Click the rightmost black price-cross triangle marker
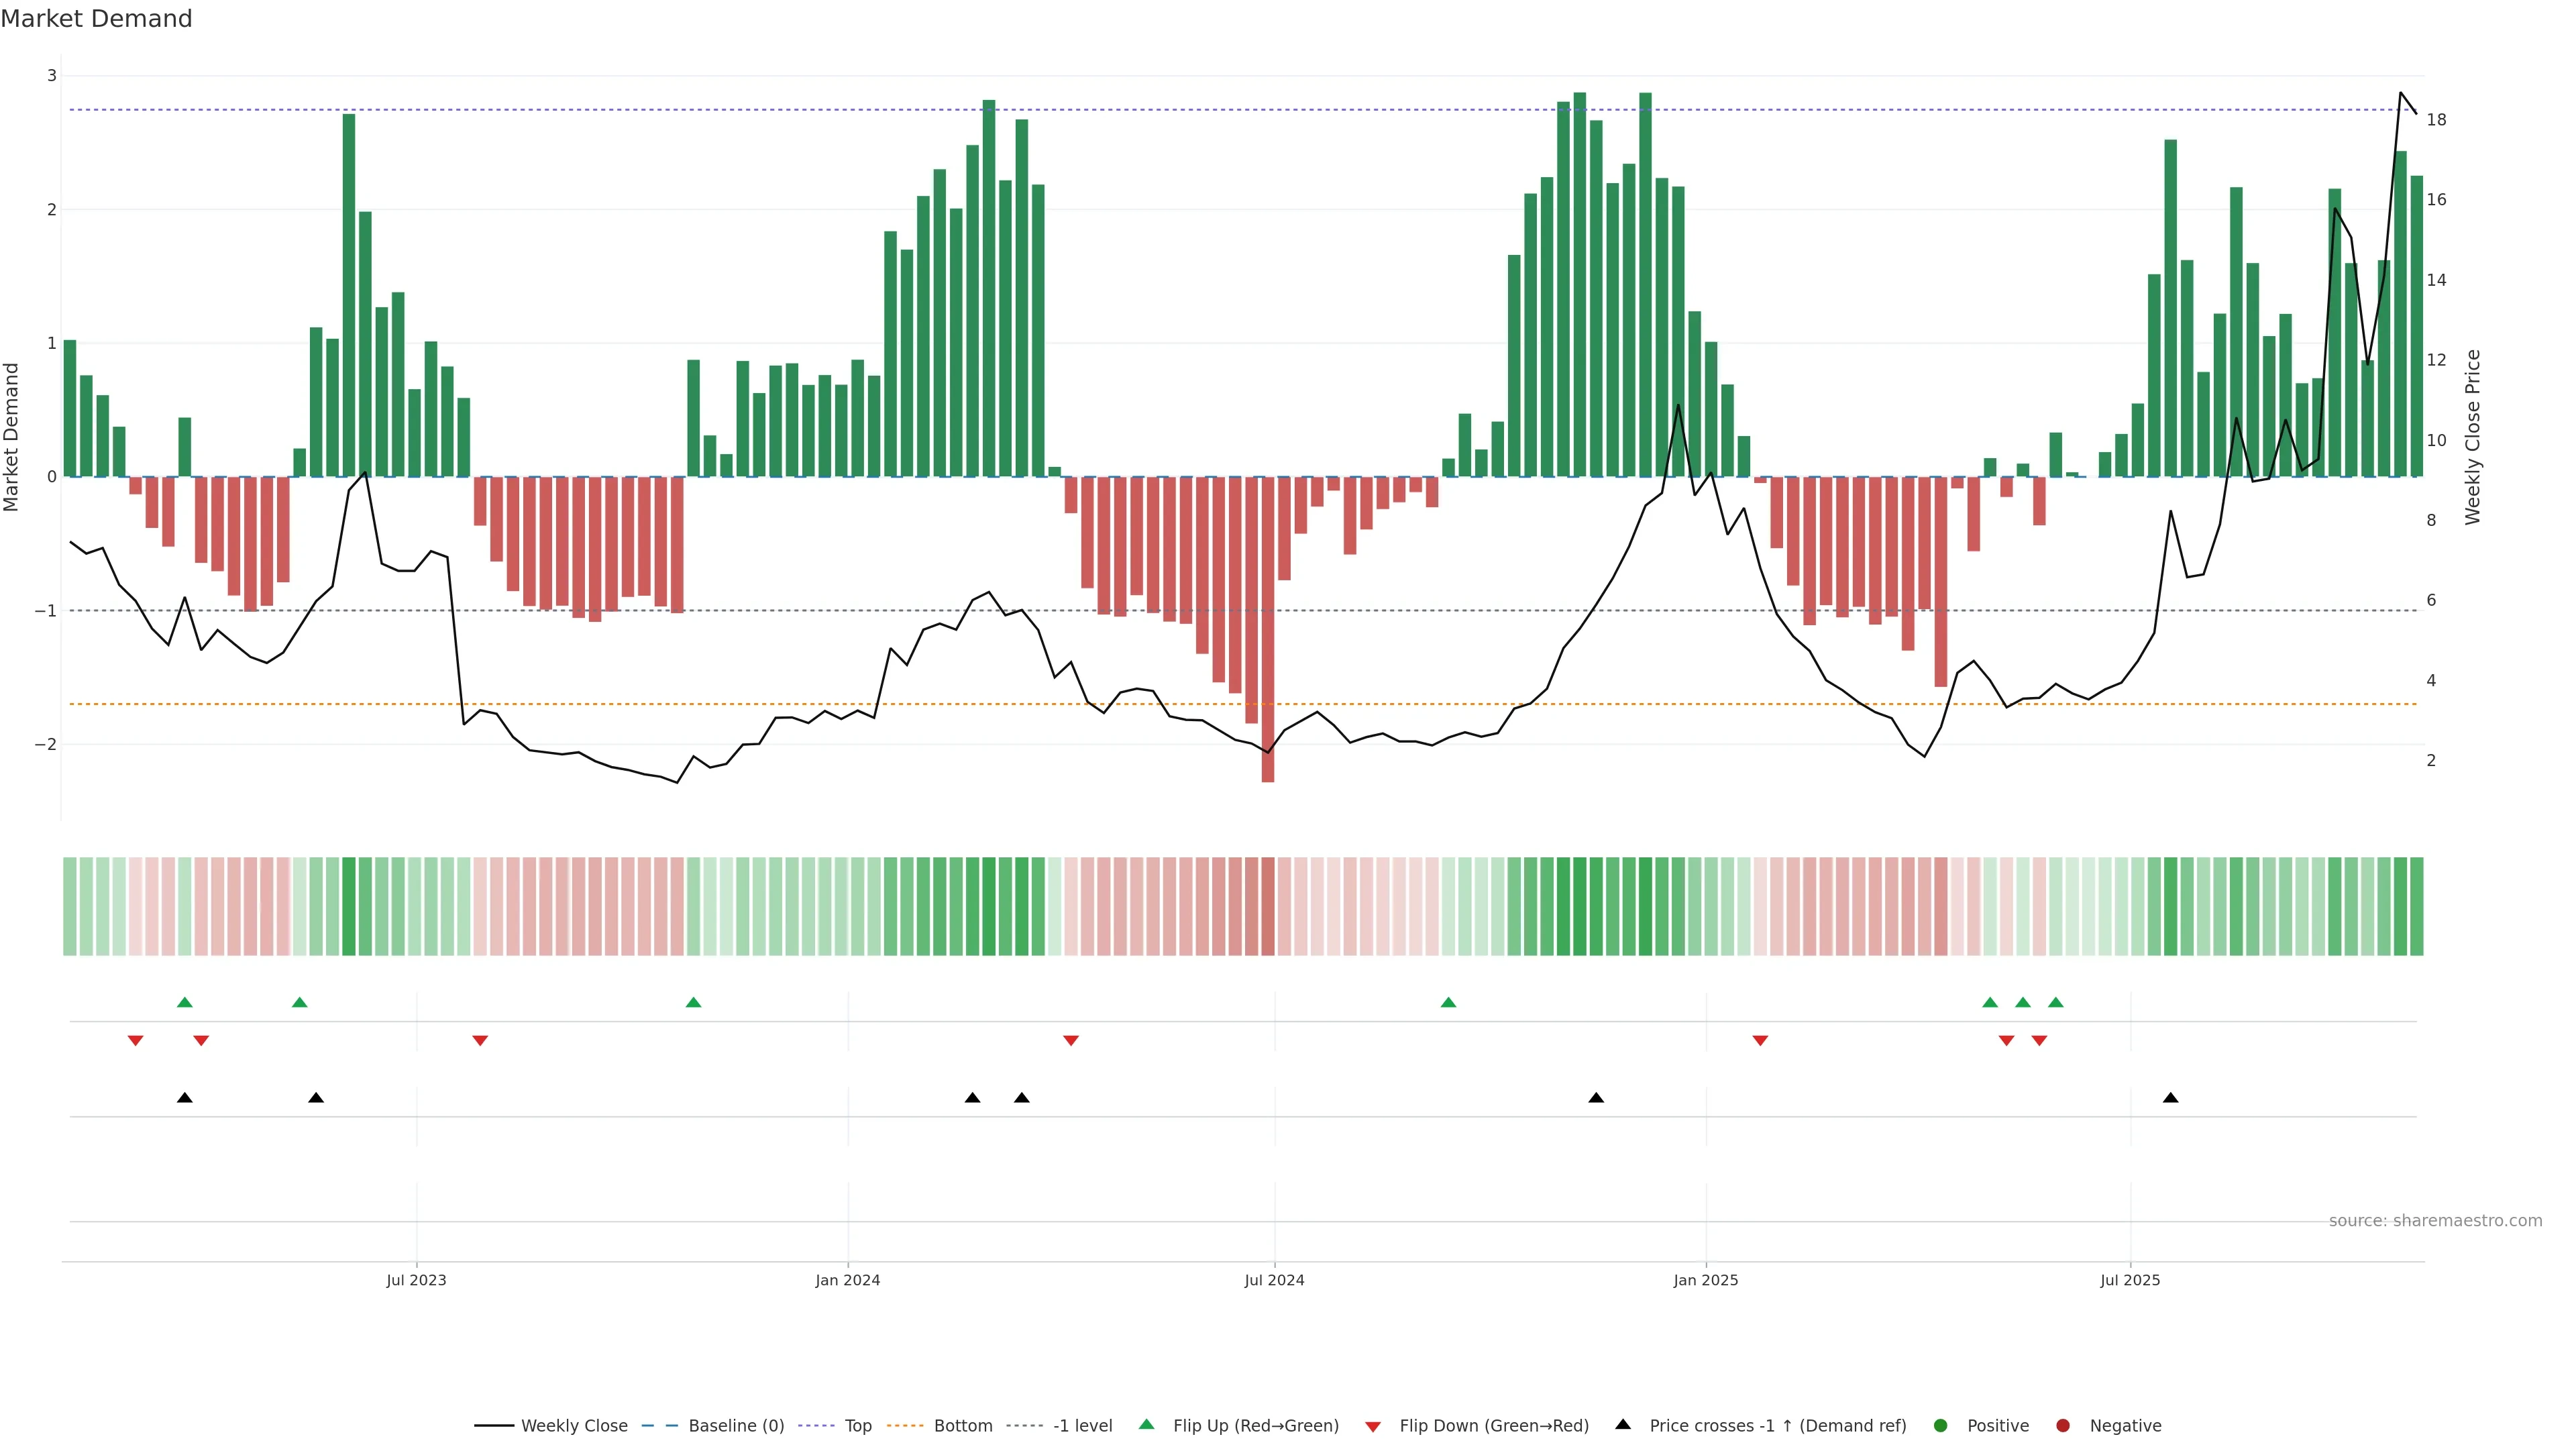The width and height of the screenshot is (2576, 1449). tap(2170, 1098)
